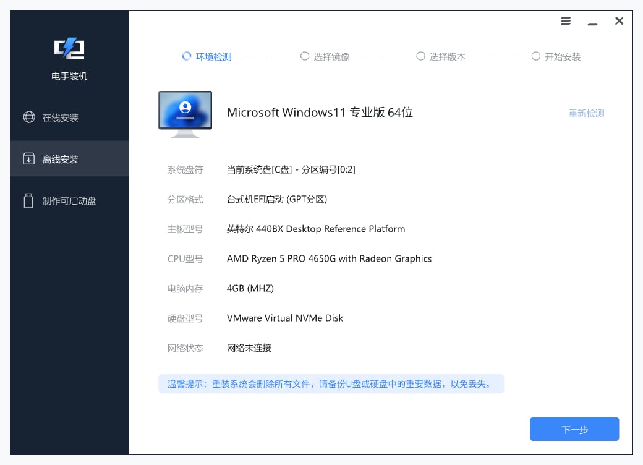Click the 环境检测 step label

coord(213,57)
